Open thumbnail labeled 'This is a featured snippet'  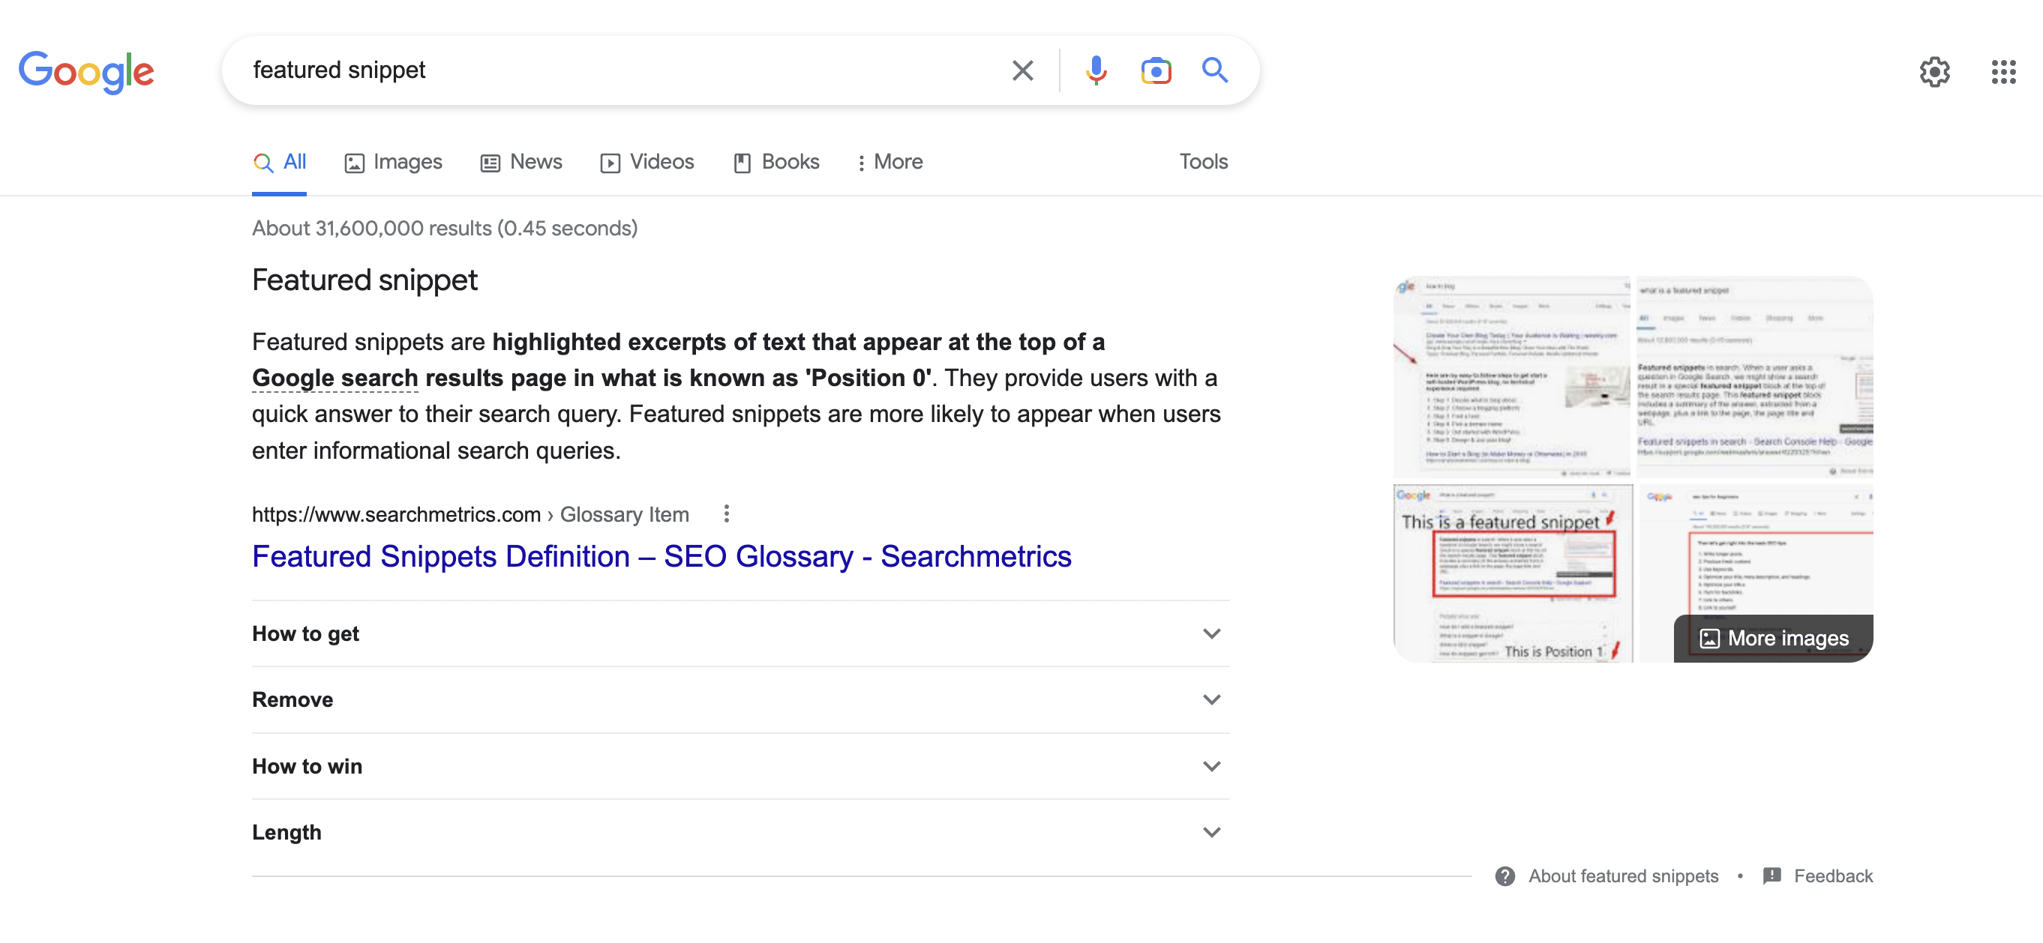pos(1513,573)
